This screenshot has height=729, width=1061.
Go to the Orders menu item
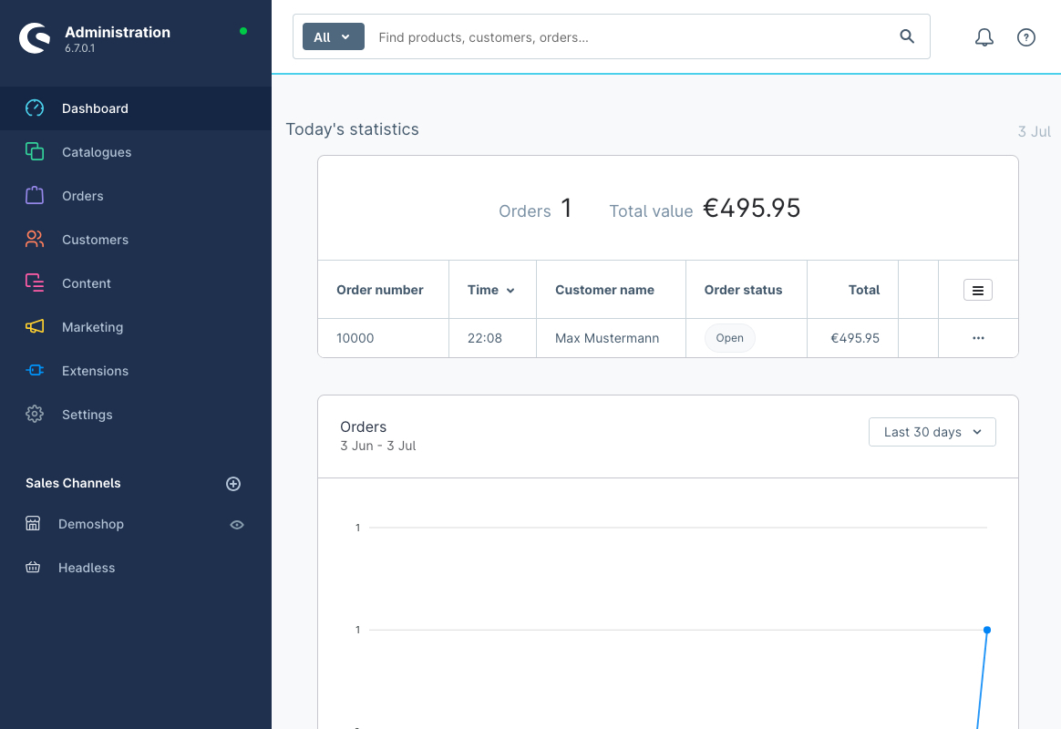[83, 196]
